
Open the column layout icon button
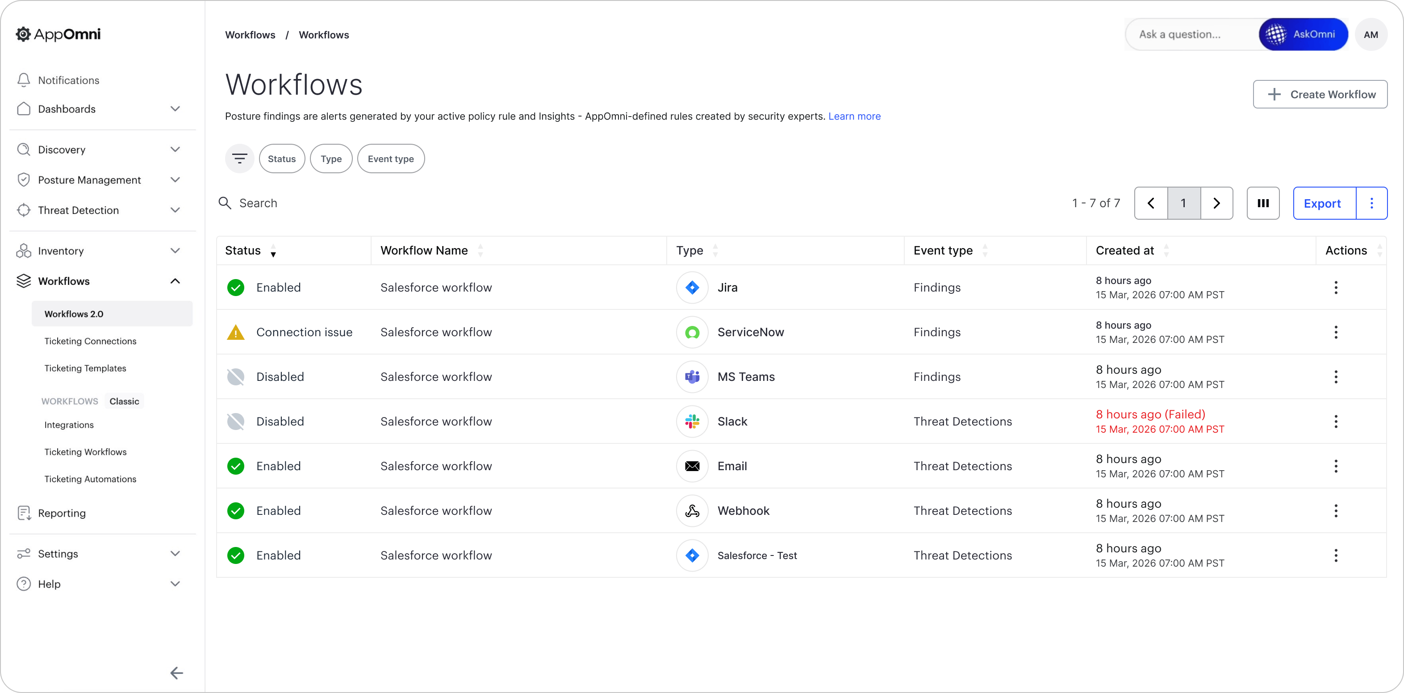(x=1263, y=203)
